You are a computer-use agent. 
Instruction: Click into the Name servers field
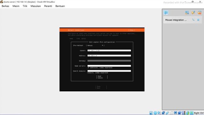(x=109, y=66)
